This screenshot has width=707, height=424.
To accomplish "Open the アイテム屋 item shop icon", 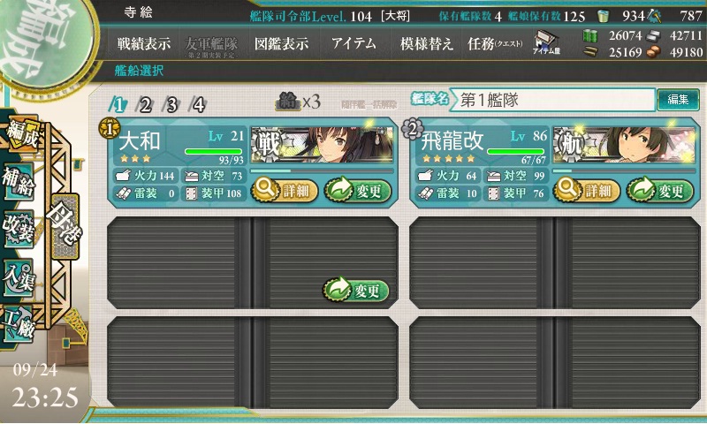I will (546, 43).
